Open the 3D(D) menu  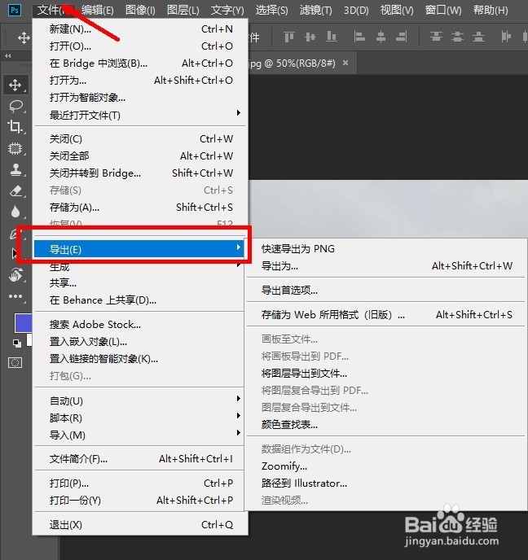[356, 10]
